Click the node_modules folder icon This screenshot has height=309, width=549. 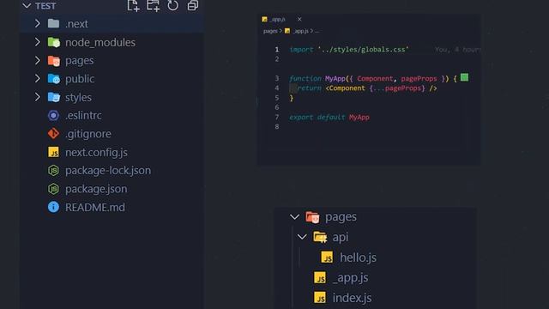pyautogui.click(x=53, y=42)
